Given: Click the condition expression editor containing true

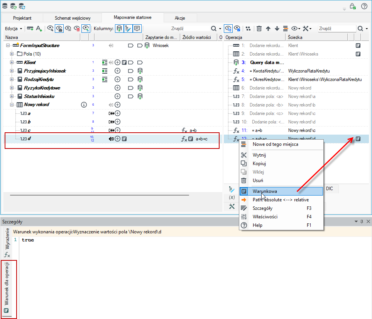Looking at the screenshot, I should click(x=195, y=277).
